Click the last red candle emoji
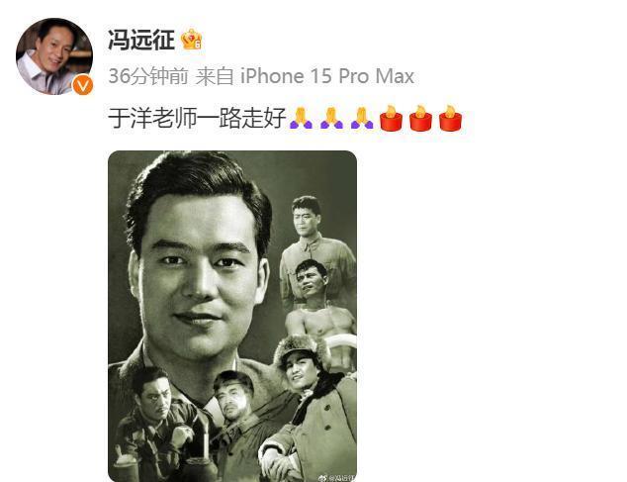 [450, 118]
